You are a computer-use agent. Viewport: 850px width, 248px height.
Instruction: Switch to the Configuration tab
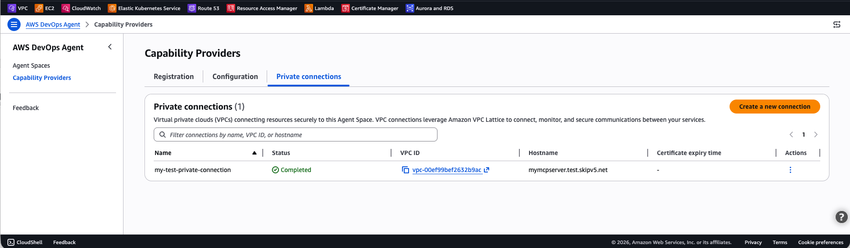pos(235,76)
